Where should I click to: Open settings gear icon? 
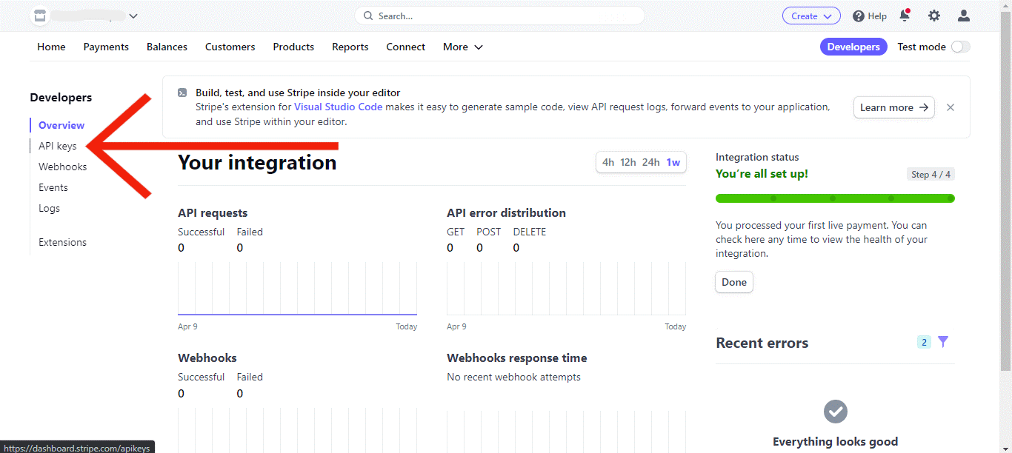pos(934,16)
